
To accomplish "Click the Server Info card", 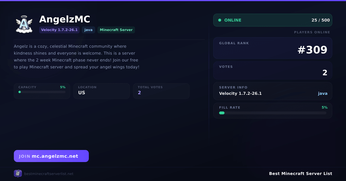I will click(x=273, y=91).
